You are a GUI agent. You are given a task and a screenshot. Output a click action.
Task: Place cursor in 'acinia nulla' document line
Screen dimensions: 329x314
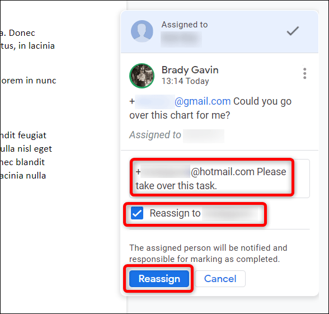click(x=22, y=176)
